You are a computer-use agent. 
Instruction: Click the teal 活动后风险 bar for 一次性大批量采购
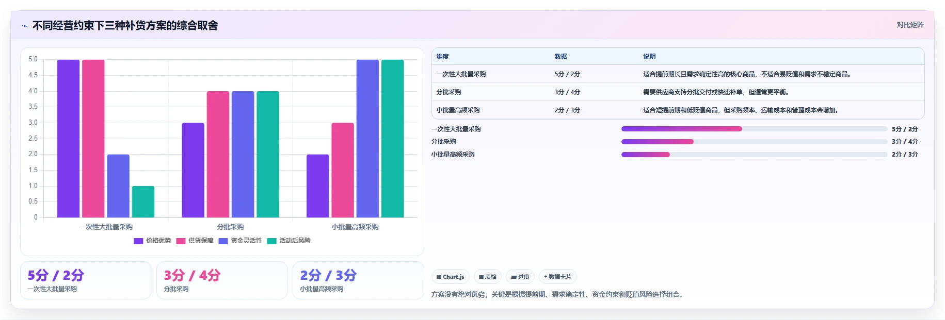tap(143, 201)
